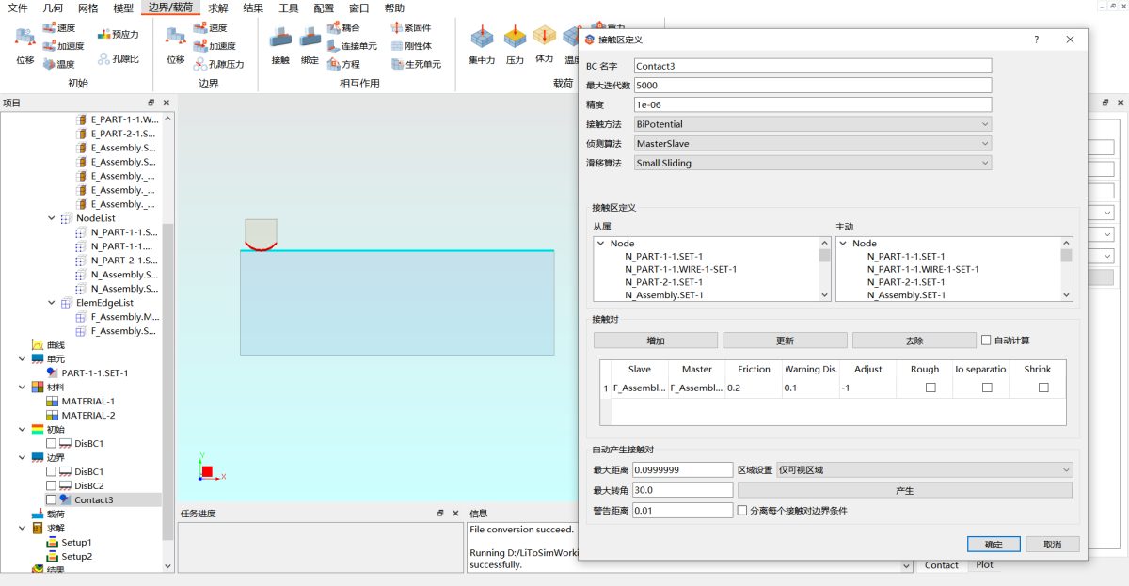This screenshot has width=1129, height=586.
Task: Close the 项目 panel with its X icon
Action: (x=167, y=103)
